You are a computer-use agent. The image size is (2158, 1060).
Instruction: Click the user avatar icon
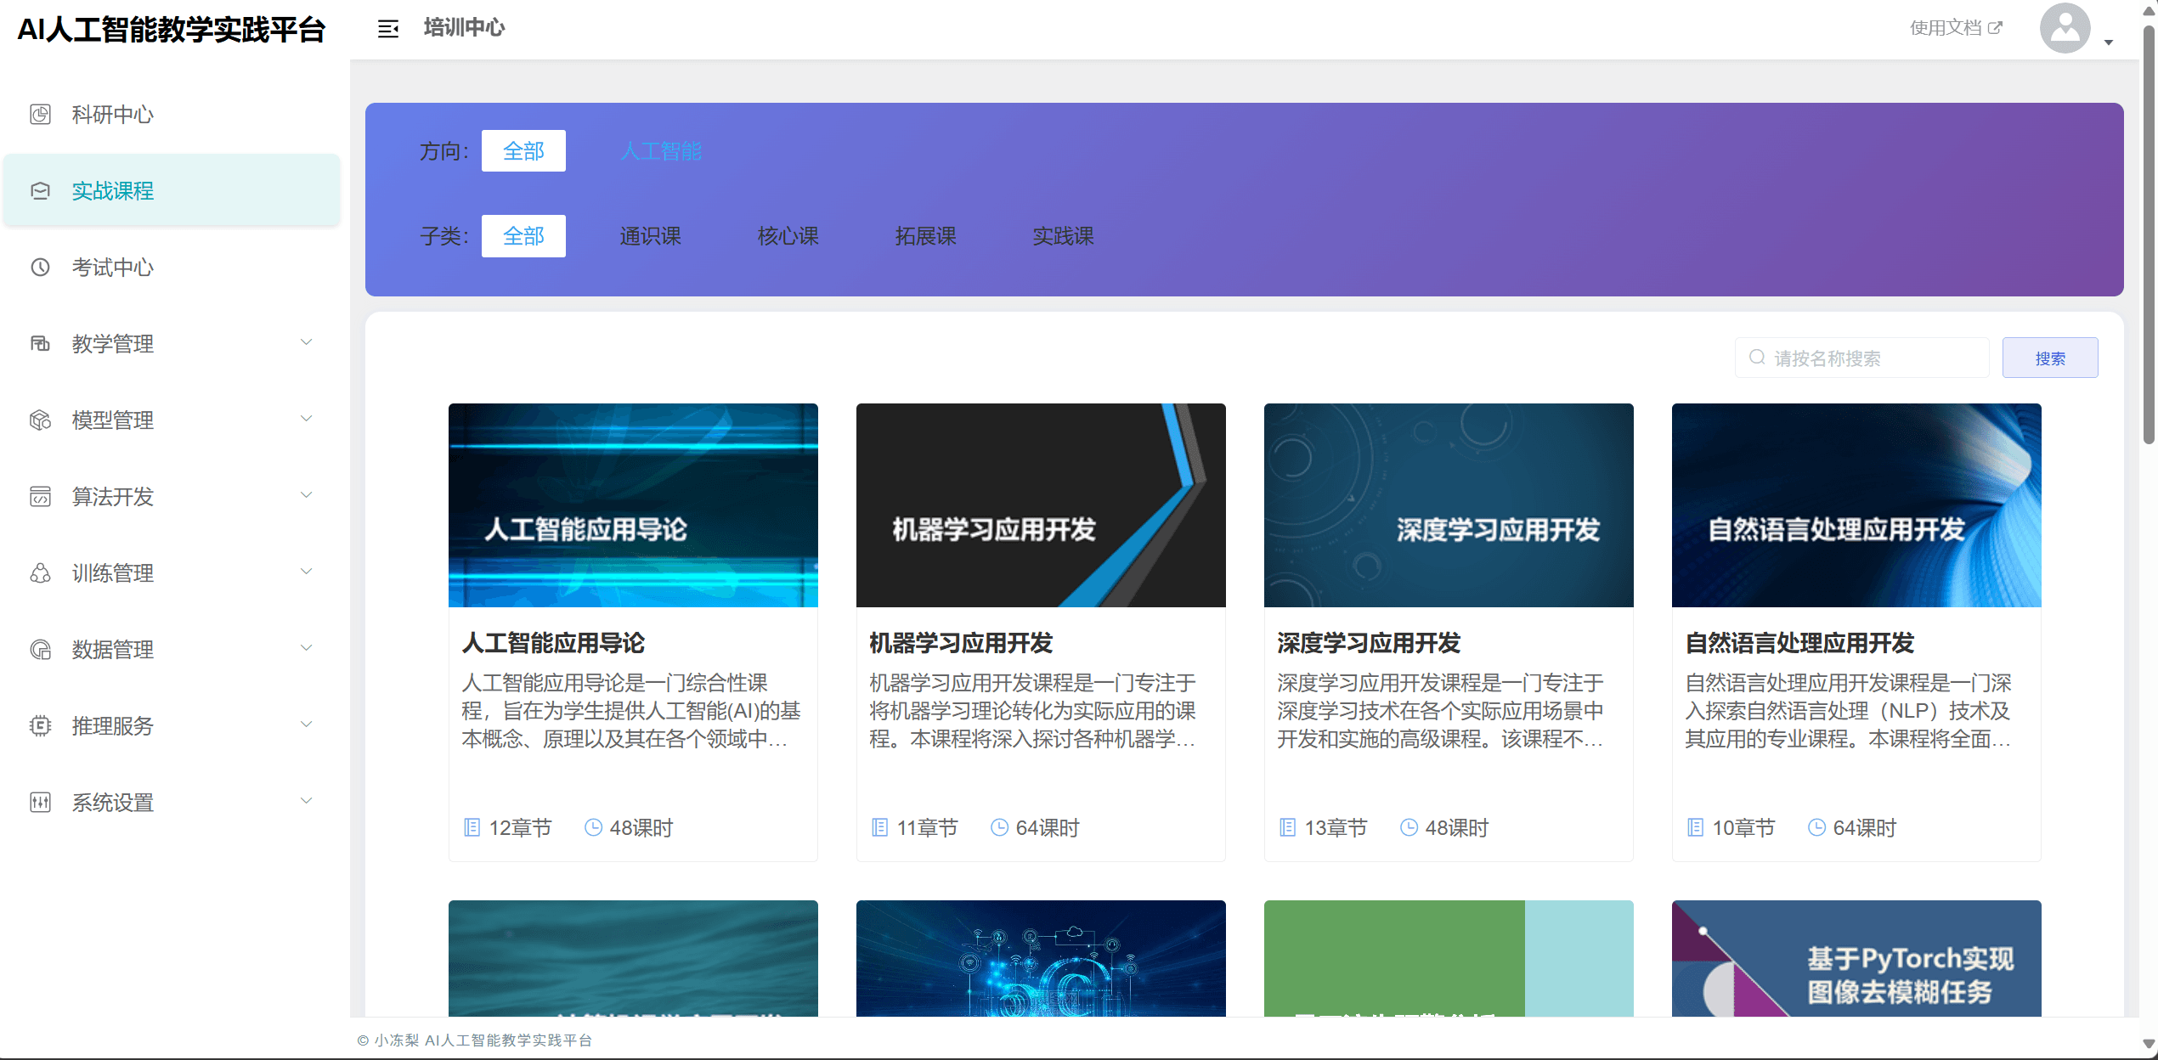click(x=2065, y=29)
